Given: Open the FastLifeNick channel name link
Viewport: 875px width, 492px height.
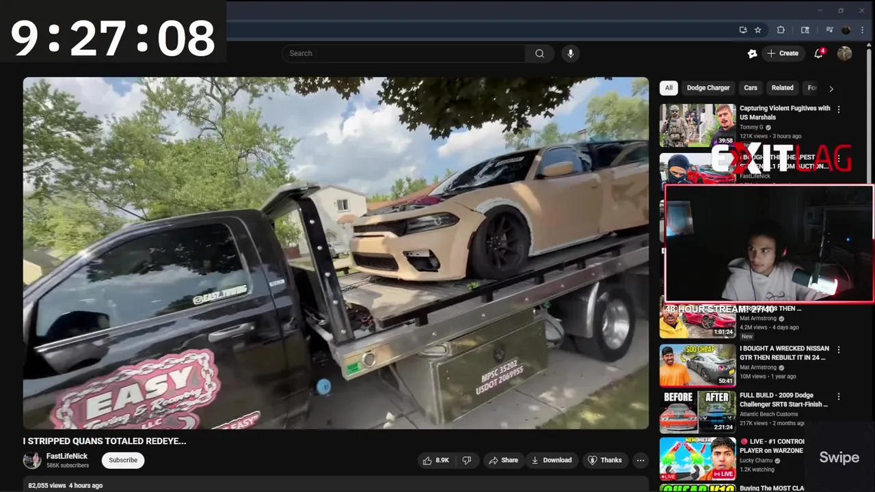Looking at the screenshot, I should click(x=67, y=456).
